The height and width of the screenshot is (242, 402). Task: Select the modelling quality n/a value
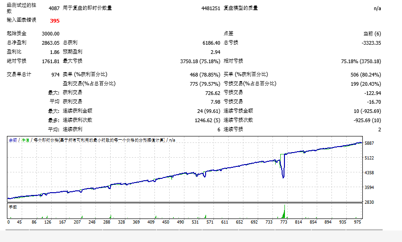(x=377, y=8)
